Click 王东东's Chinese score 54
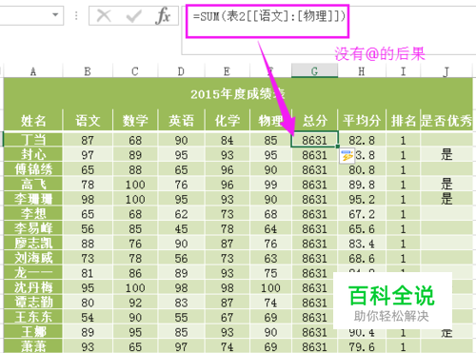Viewport: 476px width, 353px height. point(88,317)
